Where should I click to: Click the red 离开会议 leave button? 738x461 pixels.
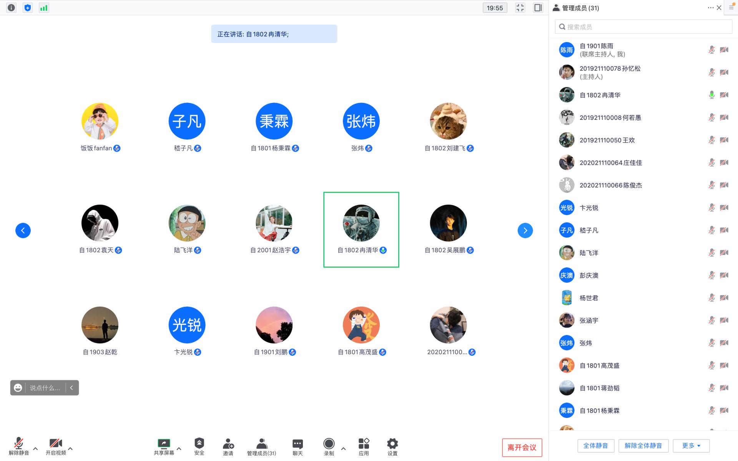522,448
